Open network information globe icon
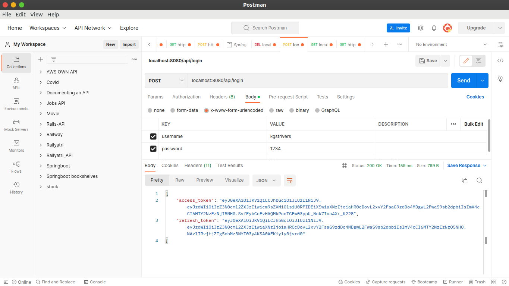The width and height of the screenshot is (509, 286). [345, 166]
